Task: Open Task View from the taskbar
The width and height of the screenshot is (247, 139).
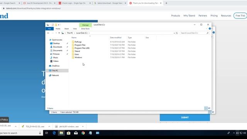Action: [46, 133]
